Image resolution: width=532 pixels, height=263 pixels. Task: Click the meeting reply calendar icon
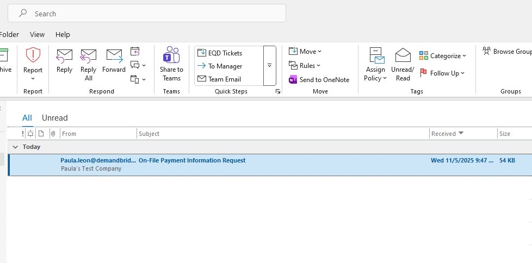135,52
